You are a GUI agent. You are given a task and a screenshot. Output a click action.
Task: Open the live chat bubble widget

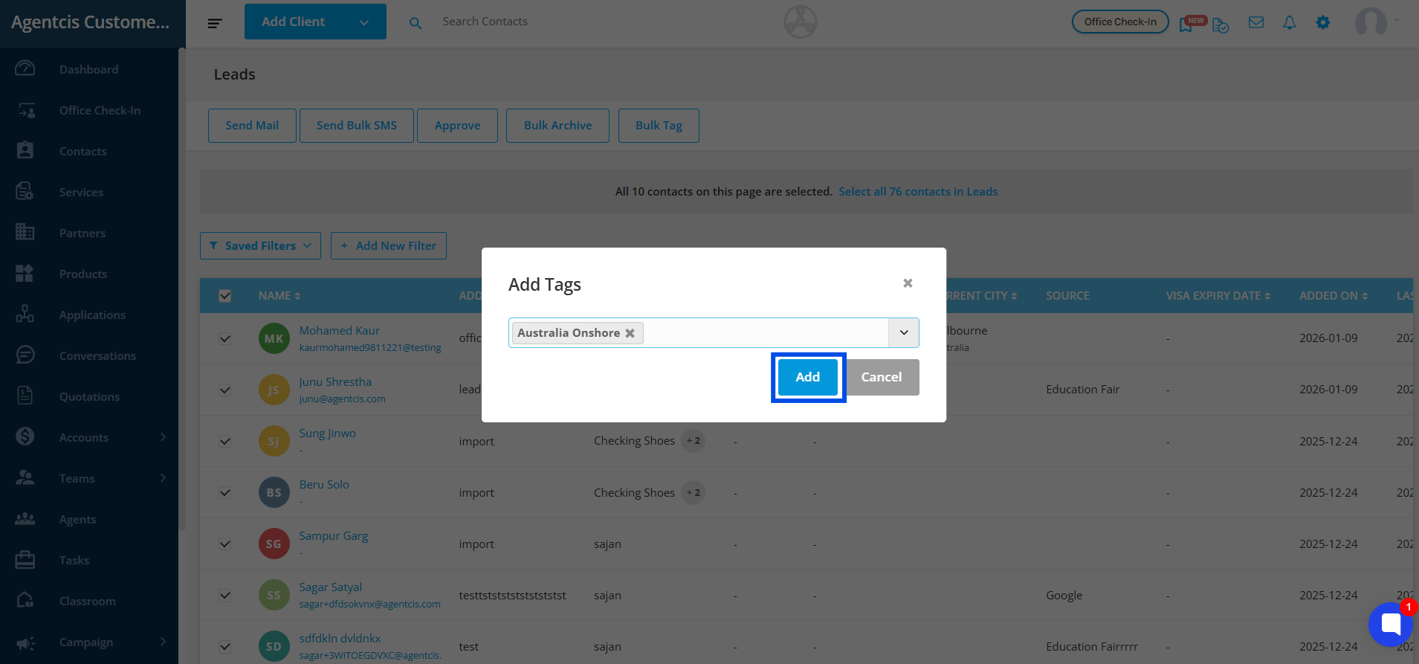(x=1390, y=625)
